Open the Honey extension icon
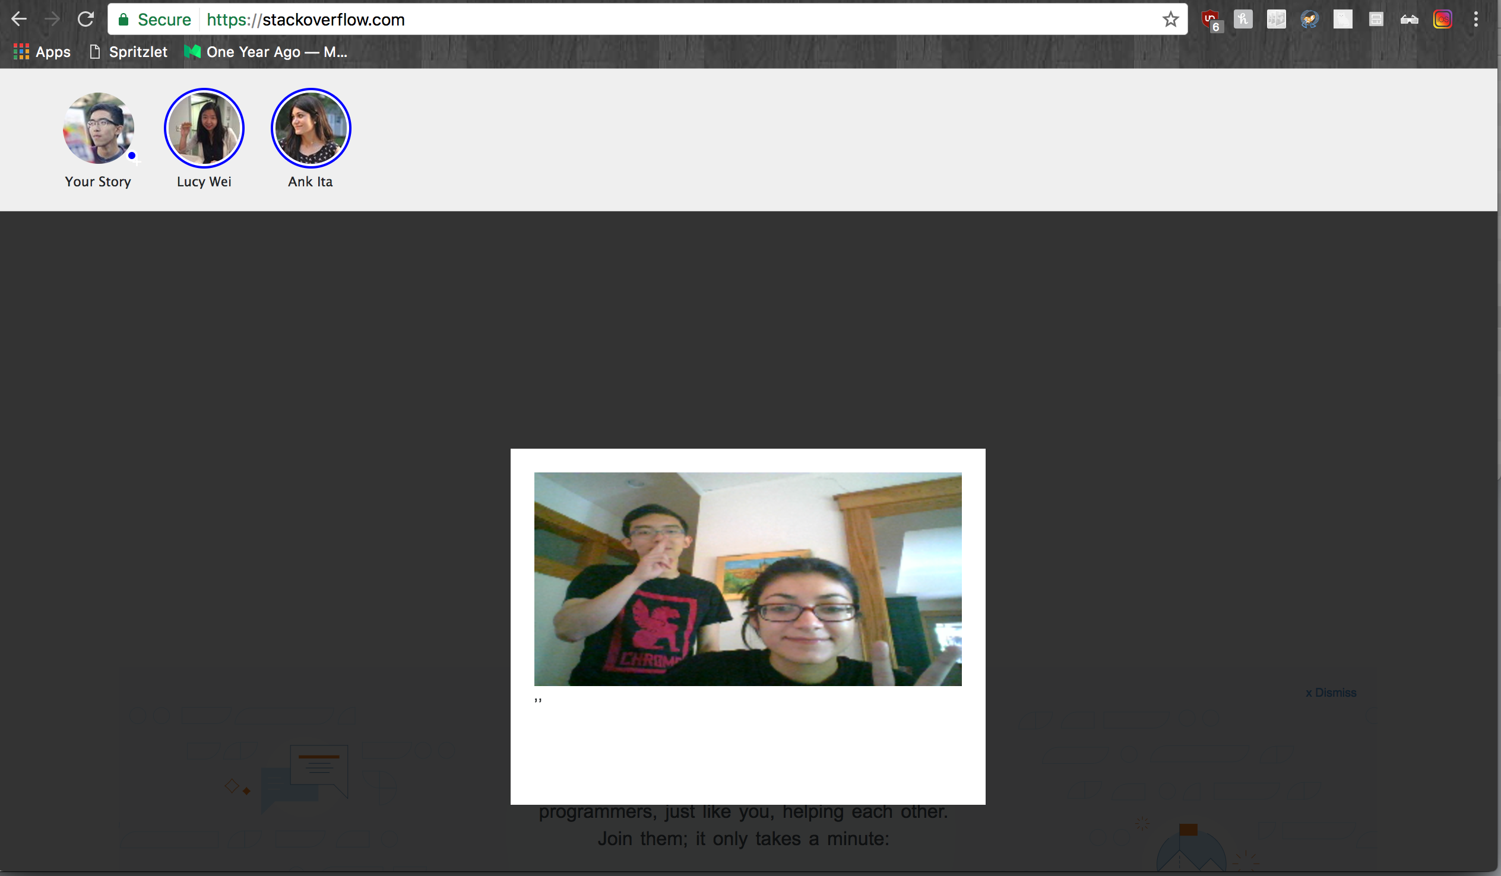This screenshot has height=876, width=1501. [x=1243, y=20]
